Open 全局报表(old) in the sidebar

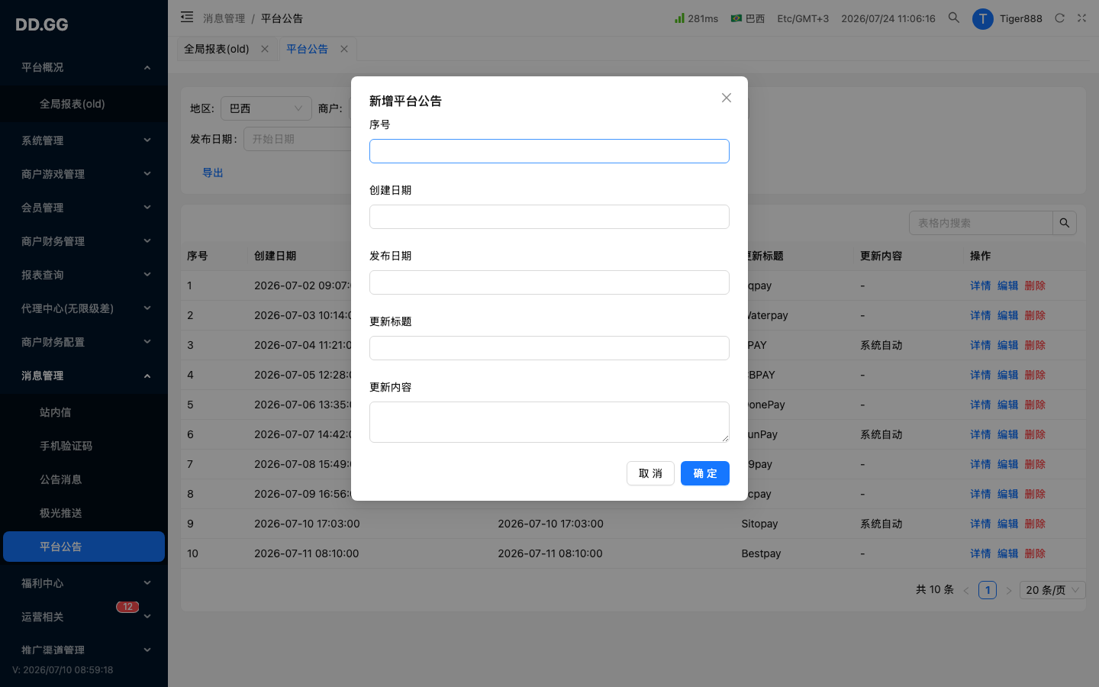[84, 104]
